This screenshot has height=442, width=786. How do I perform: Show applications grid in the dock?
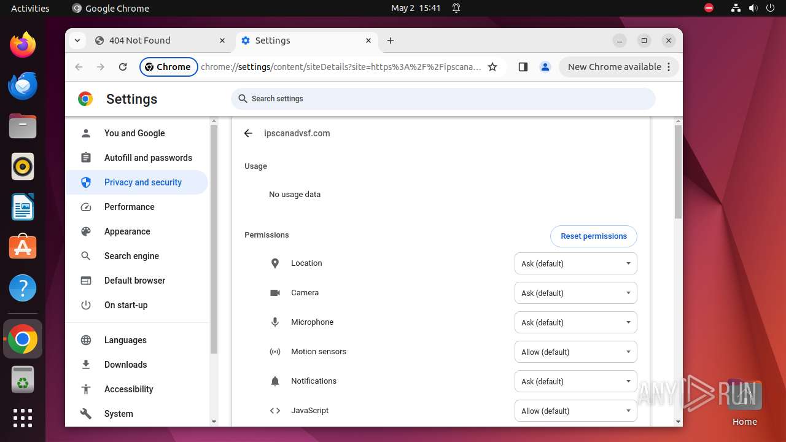23,418
